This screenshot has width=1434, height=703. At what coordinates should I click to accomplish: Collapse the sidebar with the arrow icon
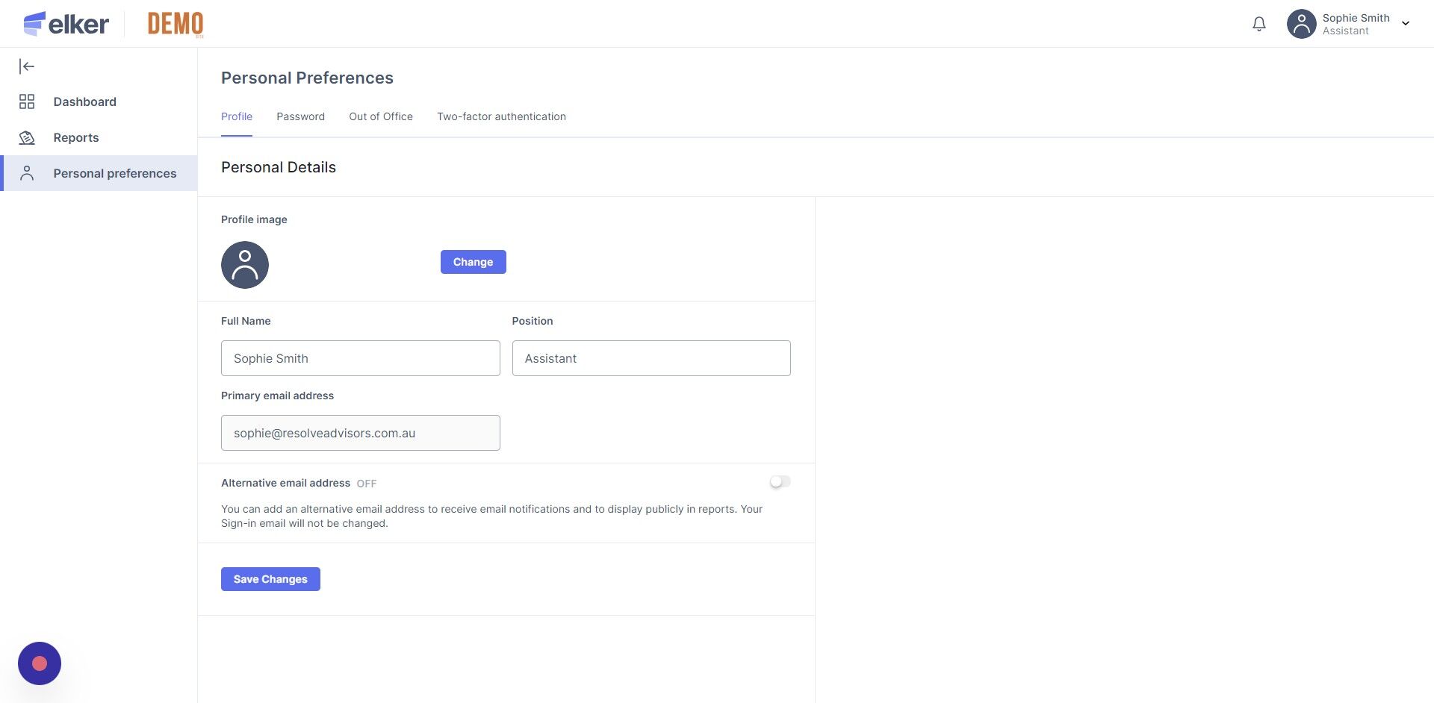[x=27, y=66]
